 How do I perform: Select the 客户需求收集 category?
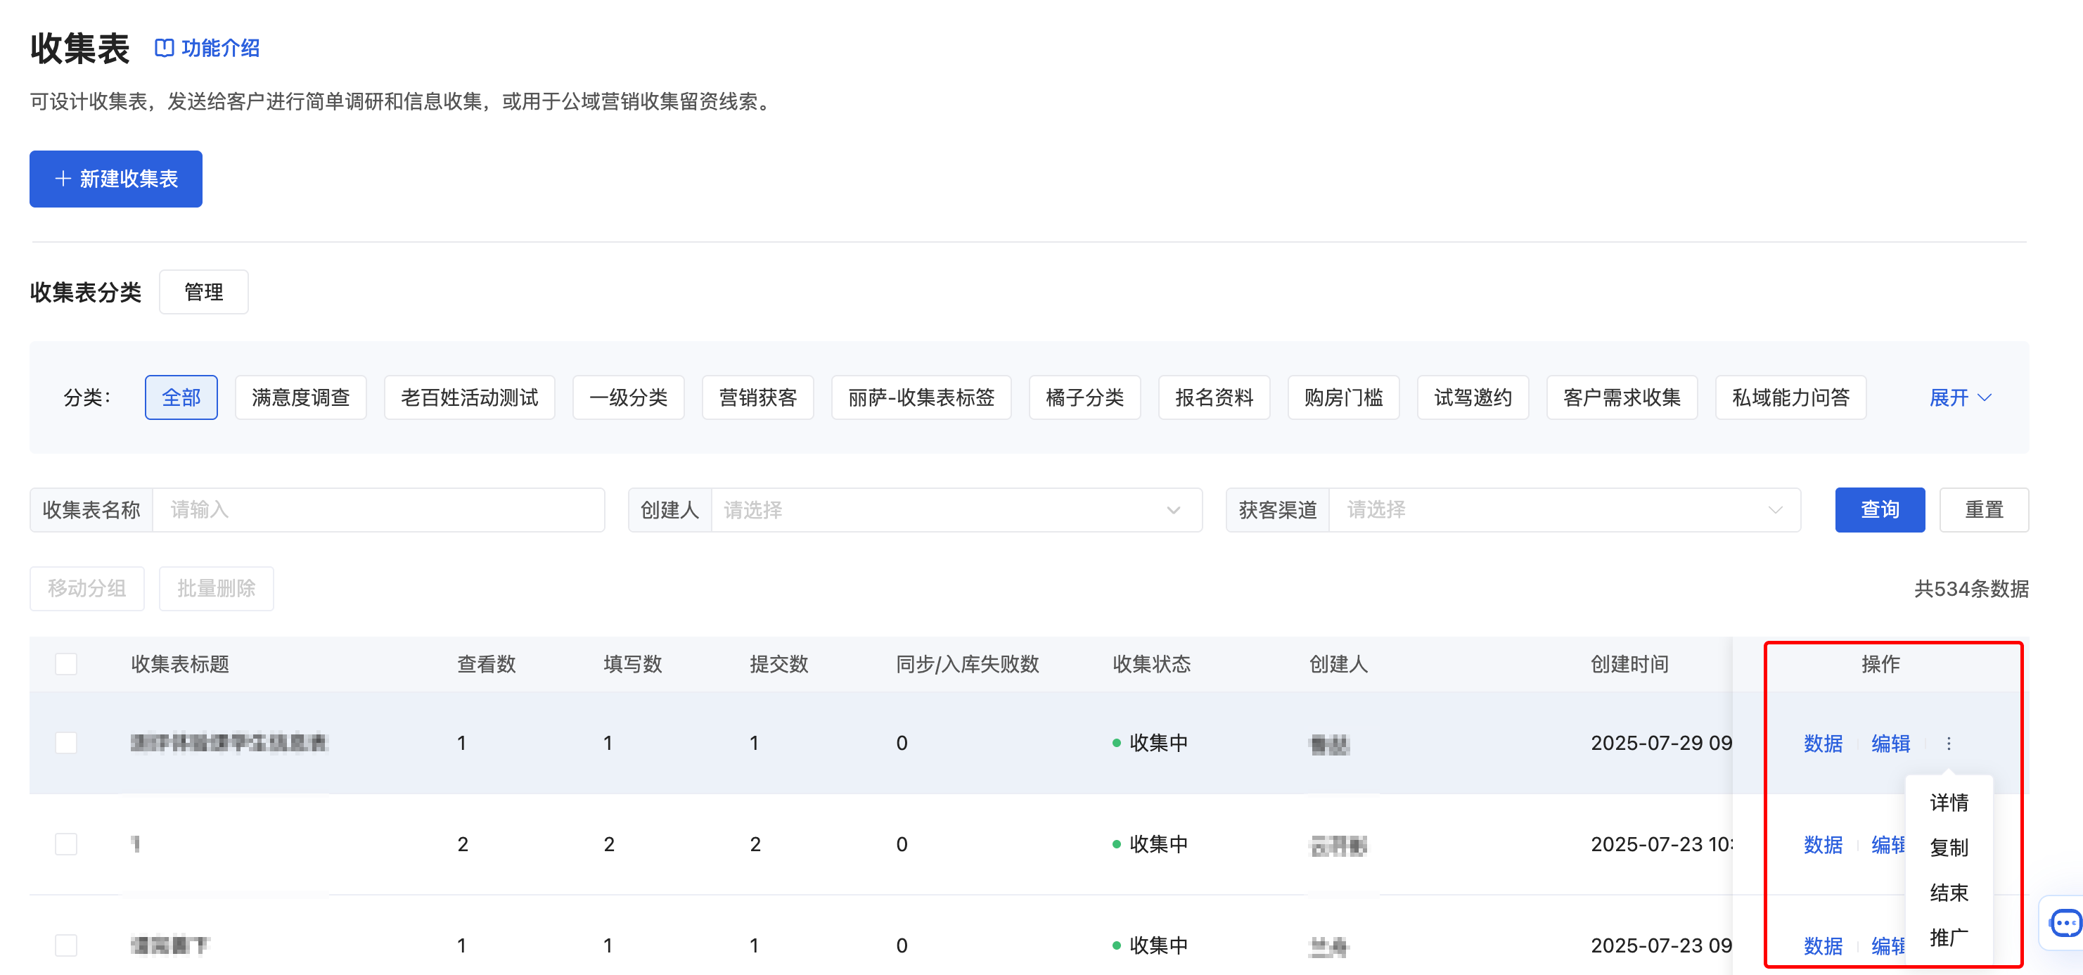coord(1621,397)
